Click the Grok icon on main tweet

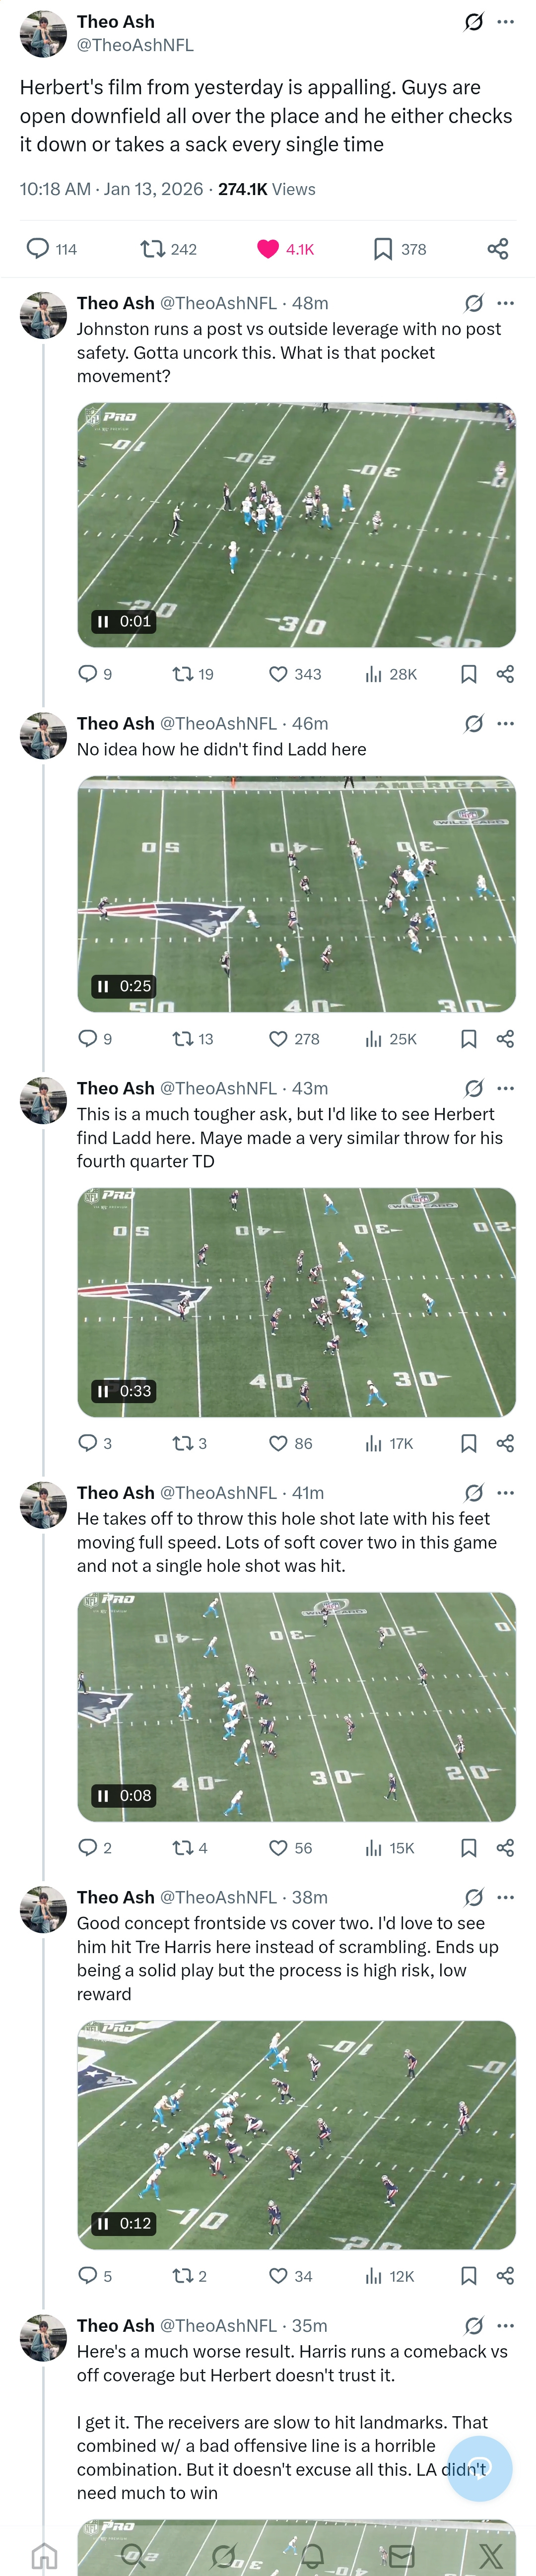click(474, 22)
